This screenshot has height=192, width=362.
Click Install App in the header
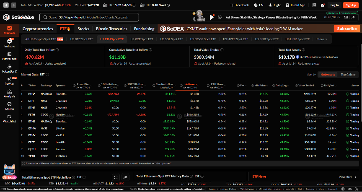pyautogui.click(x=295, y=5)
